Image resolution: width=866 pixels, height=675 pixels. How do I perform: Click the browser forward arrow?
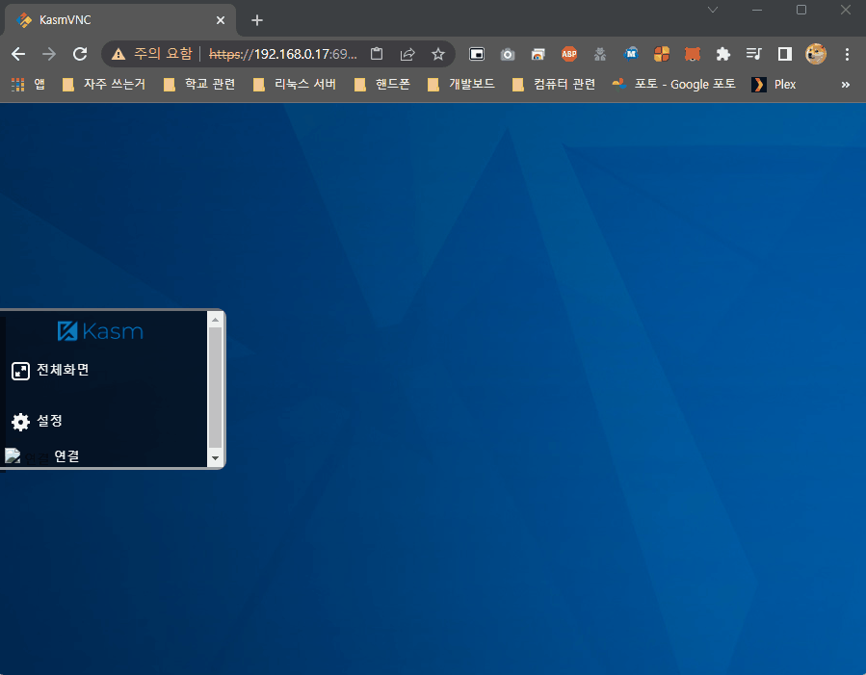(x=49, y=54)
